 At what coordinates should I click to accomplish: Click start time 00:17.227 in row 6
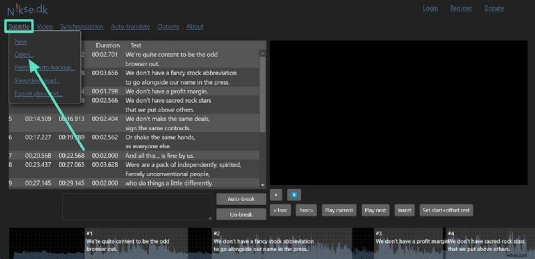point(38,138)
